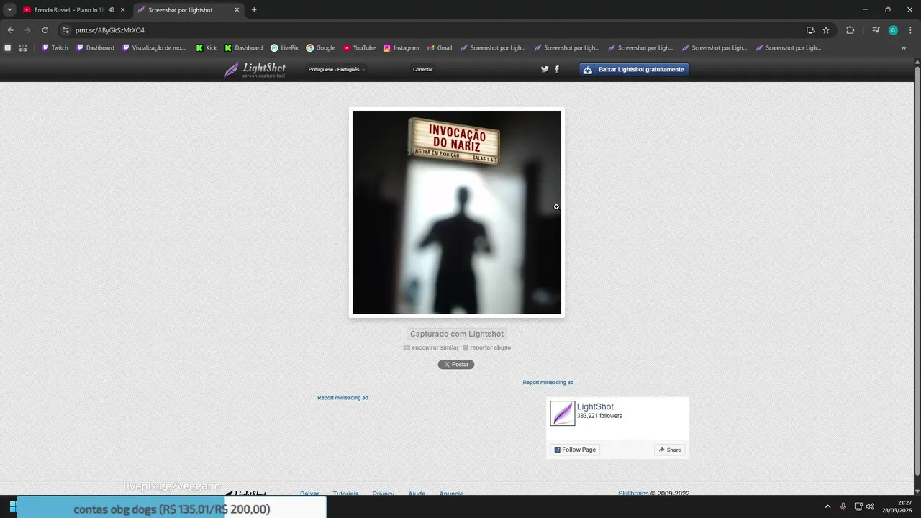
Task: Open the Google bookmark
Action: 320,48
